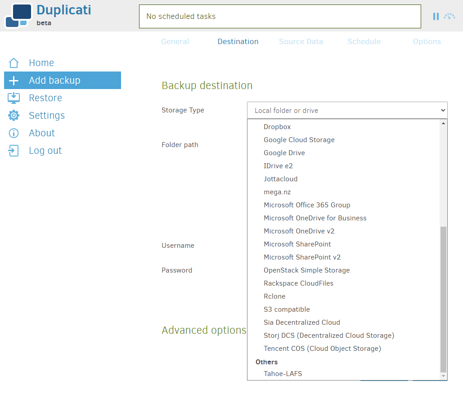The image size is (463, 403).
Task: Click the Advanced options heading
Action: pyautogui.click(x=204, y=331)
